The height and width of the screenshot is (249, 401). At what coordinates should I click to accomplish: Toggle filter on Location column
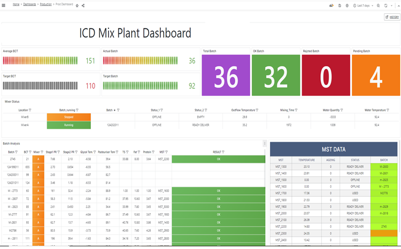pyautogui.click(x=30, y=110)
